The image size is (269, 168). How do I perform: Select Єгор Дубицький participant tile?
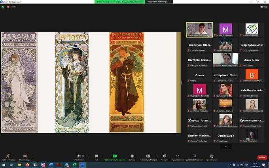pos(252,45)
